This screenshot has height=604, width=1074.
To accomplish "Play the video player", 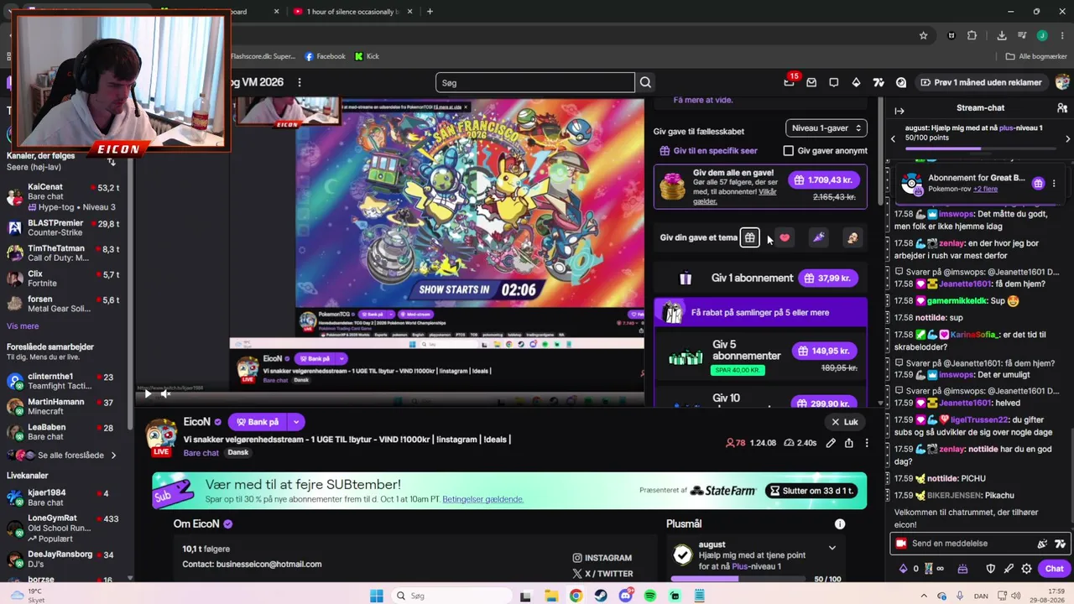I will pos(148,393).
